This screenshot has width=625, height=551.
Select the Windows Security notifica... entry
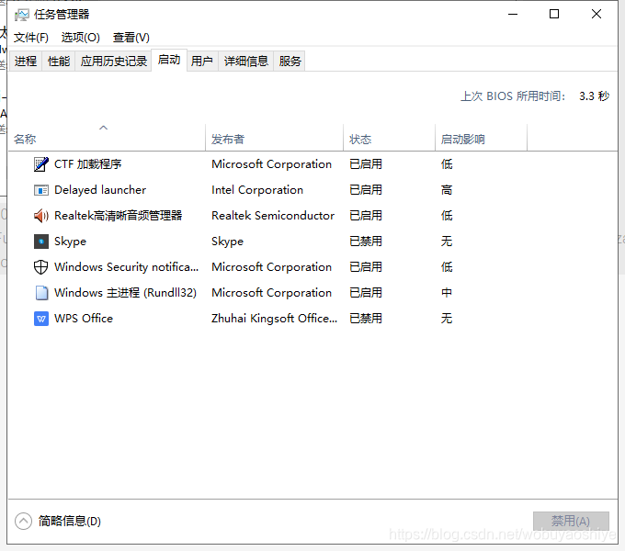pyautogui.click(x=126, y=266)
